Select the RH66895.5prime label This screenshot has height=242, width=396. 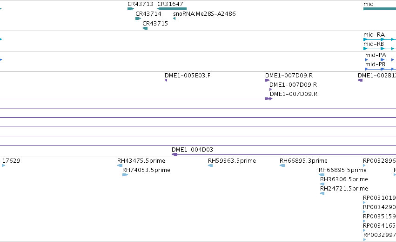click(342, 170)
